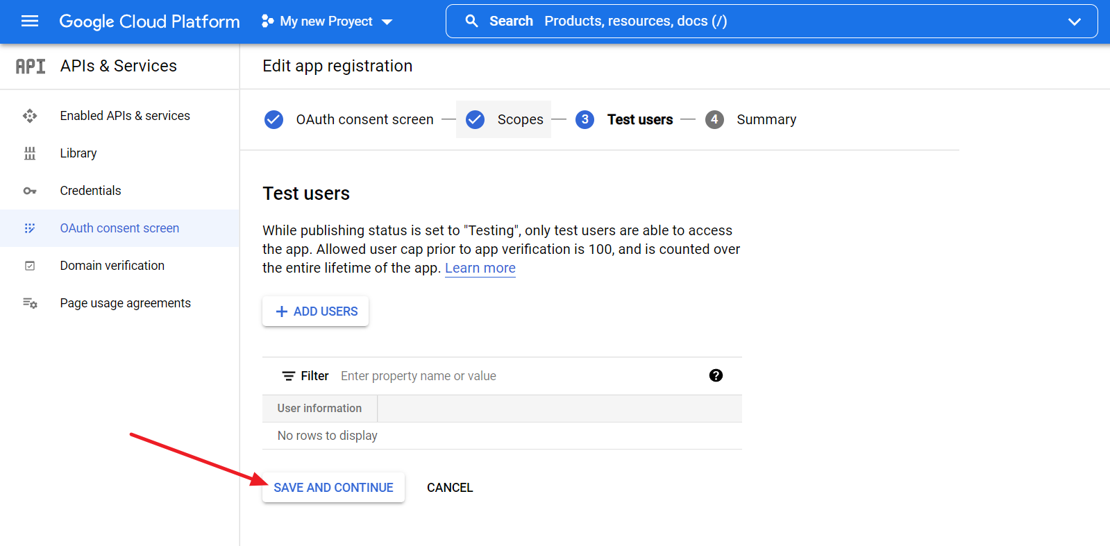The width and height of the screenshot is (1110, 546).
Task: Click the search magnifier icon
Action: 471,22
